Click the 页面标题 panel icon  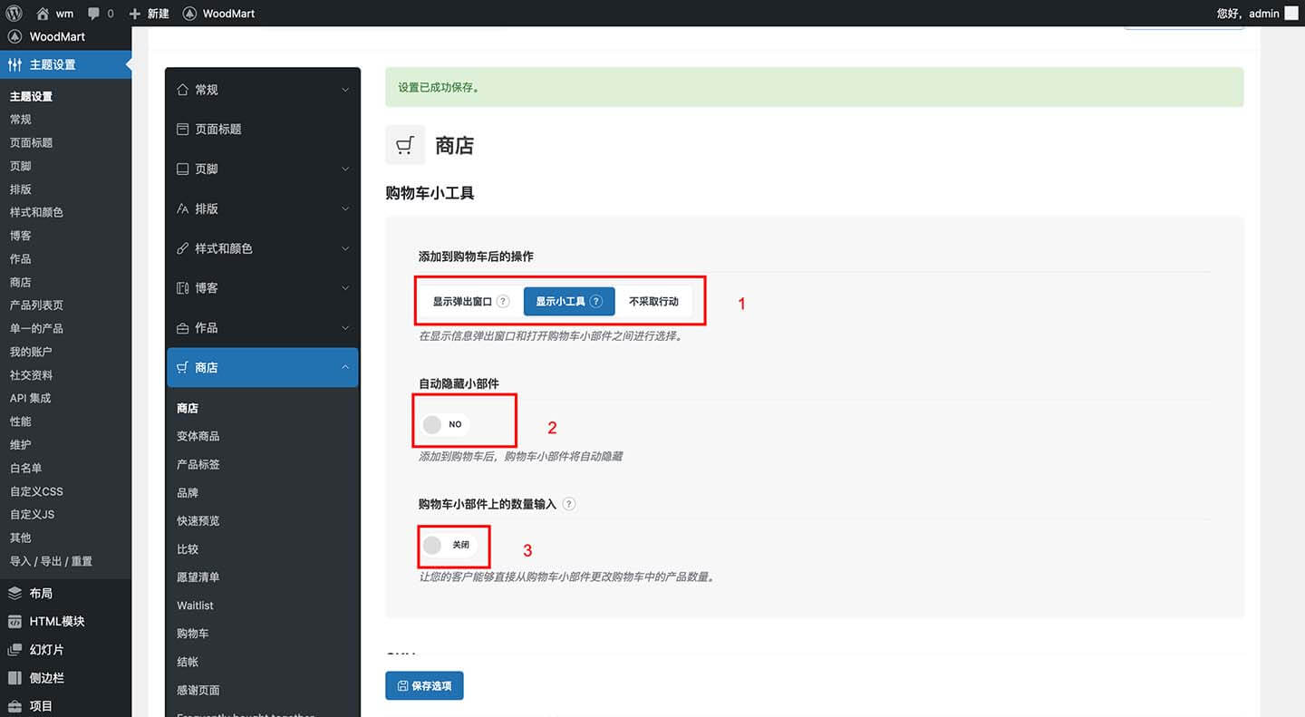click(182, 129)
